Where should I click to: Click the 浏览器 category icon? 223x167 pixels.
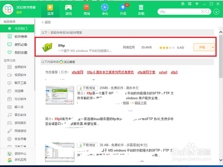coord(9,91)
